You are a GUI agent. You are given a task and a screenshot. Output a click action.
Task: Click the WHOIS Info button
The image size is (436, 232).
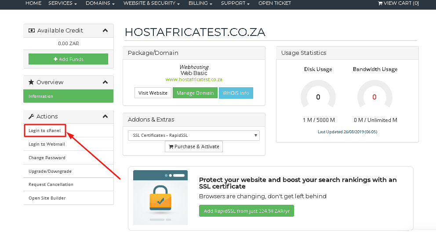[236, 93]
